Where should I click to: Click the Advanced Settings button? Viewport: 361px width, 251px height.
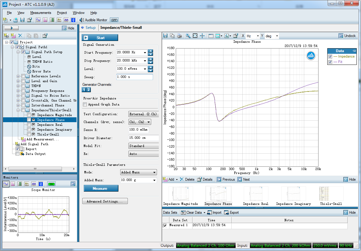coord(105,201)
